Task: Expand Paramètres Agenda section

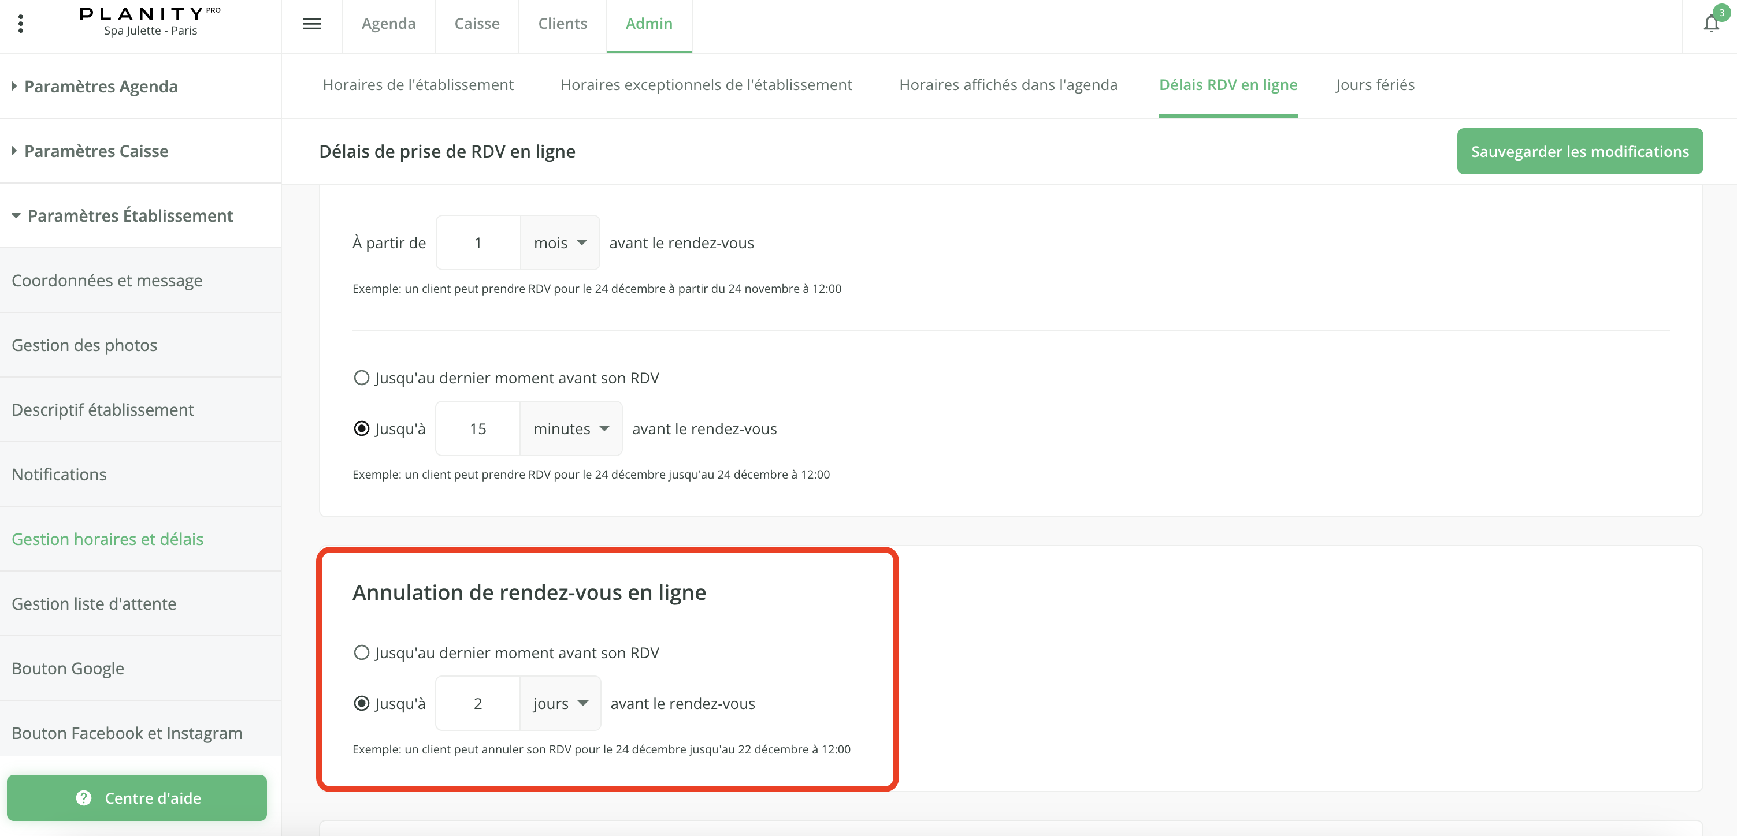Action: 101,86
